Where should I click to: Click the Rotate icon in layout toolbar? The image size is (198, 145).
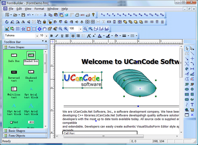point(7,22)
